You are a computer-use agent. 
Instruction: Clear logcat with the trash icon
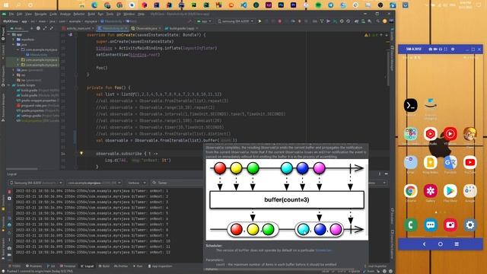click(9, 192)
